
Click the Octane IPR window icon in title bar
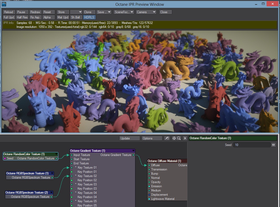point(4,4)
